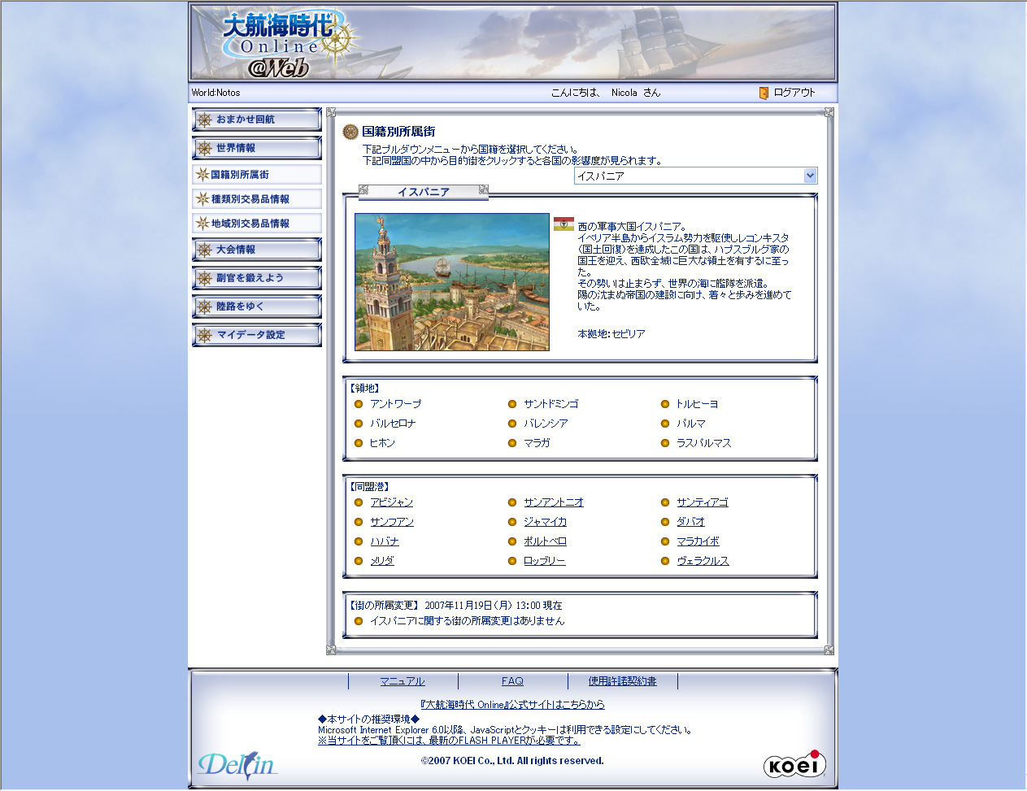Open allied port サンフアン
The width and height of the screenshot is (1027, 791).
(x=392, y=522)
